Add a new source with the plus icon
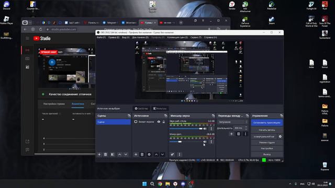Image resolution: width=335 pixels, height=188 pixels. coord(136,155)
